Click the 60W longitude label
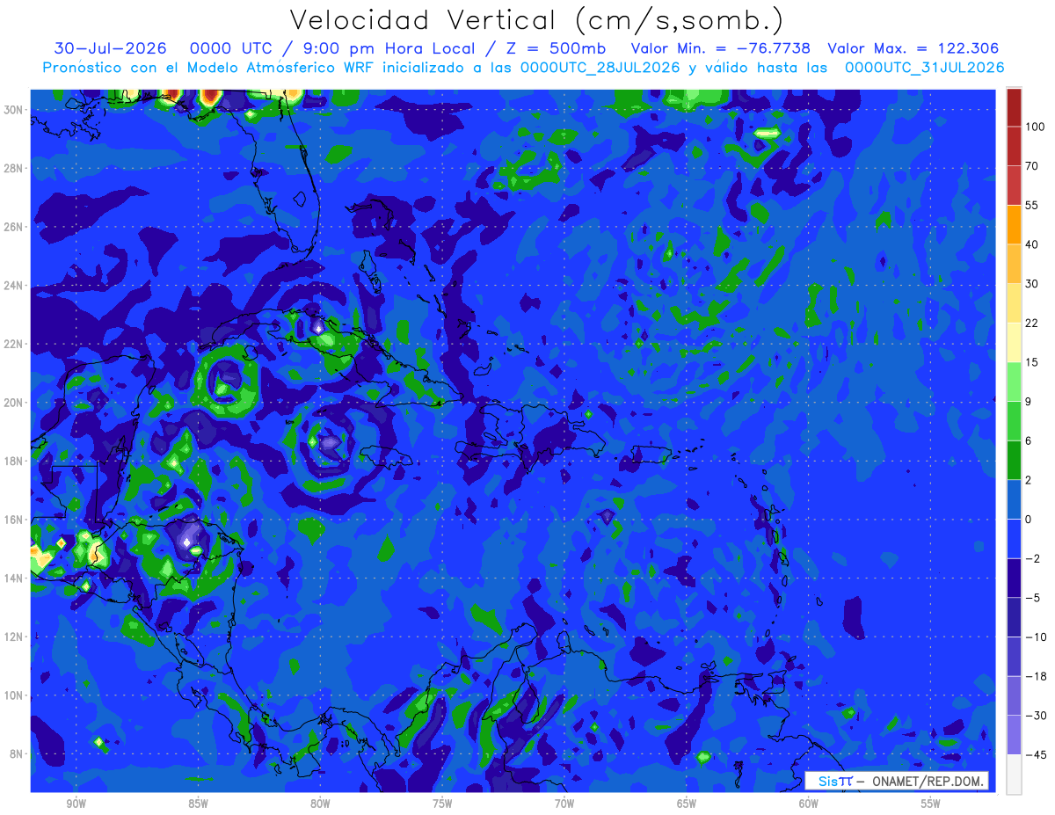 tap(809, 804)
